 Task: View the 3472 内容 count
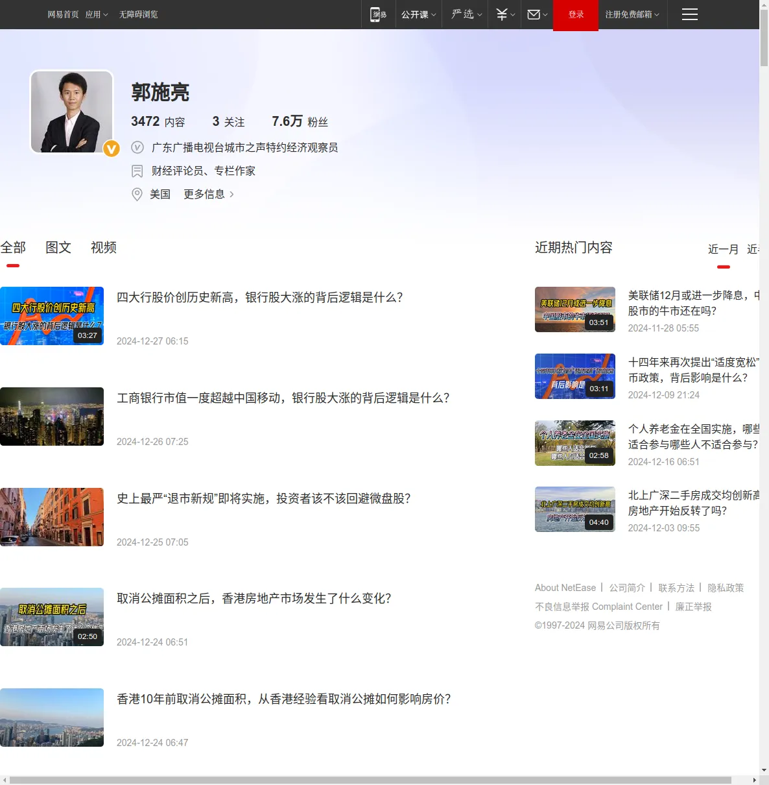(x=158, y=121)
